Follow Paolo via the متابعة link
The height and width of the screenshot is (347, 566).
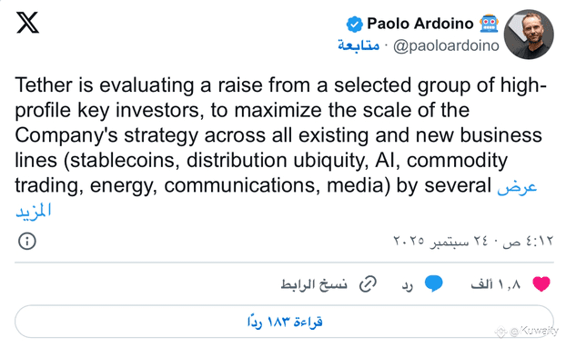pos(359,45)
